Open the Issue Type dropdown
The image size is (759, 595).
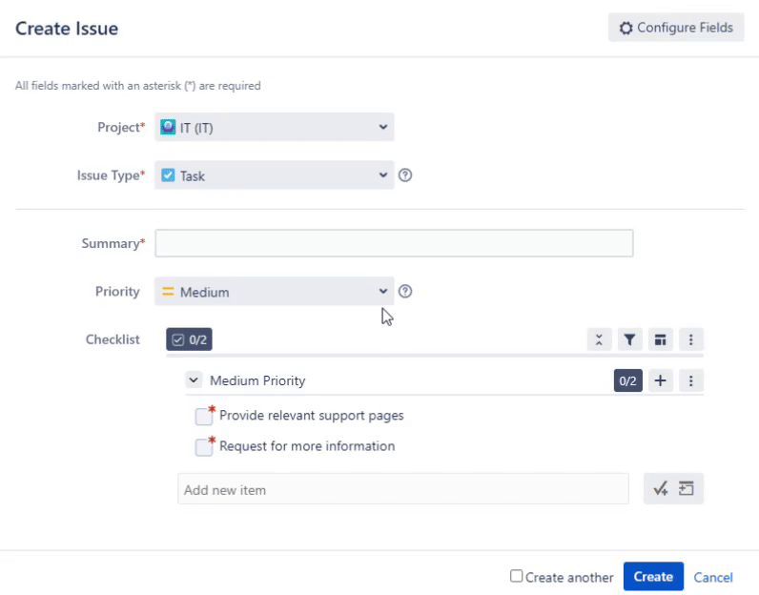275,175
